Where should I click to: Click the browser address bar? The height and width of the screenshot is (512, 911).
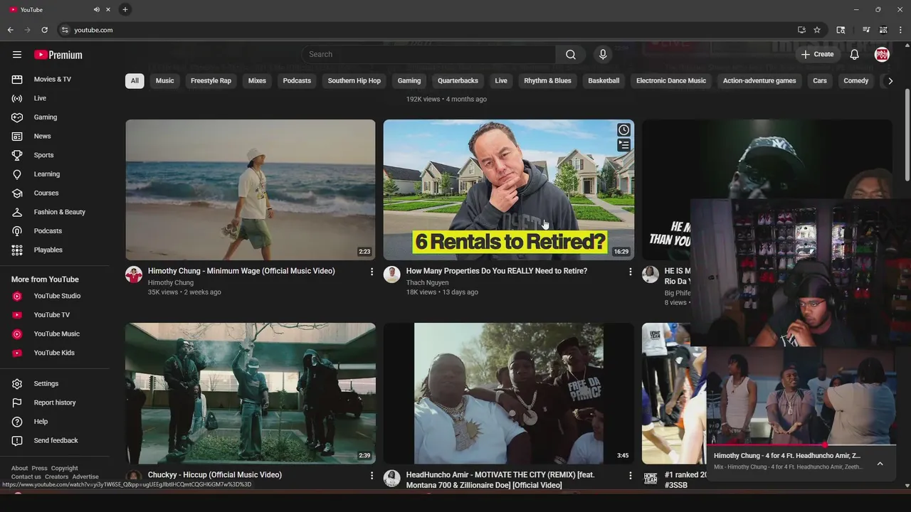pyautogui.click(x=427, y=30)
